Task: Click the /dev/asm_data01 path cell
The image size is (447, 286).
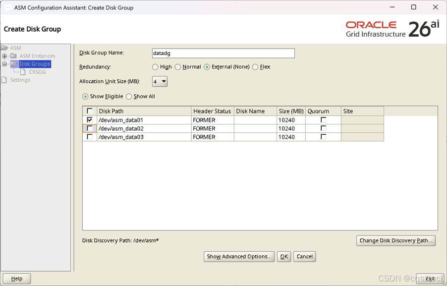Action: pos(144,120)
